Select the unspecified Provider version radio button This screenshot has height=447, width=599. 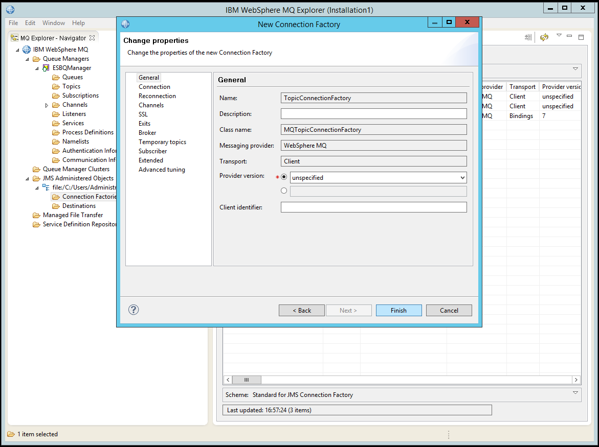[284, 177]
